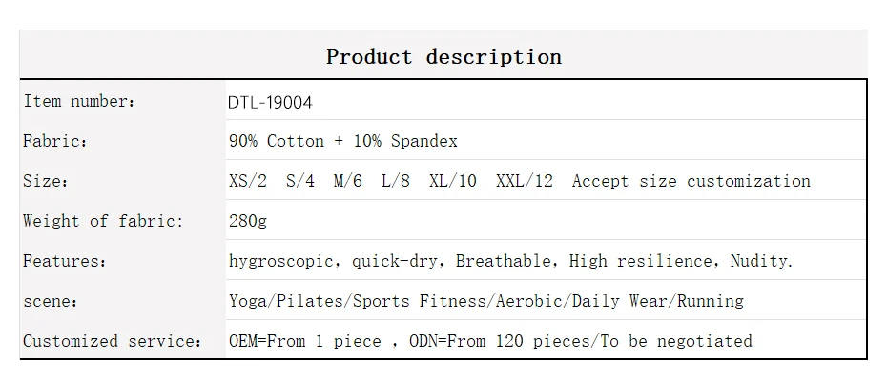Image resolution: width=887 pixels, height=385 pixels.
Task: Select the Size row label
Action: pyautogui.click(x=46, y=181)
